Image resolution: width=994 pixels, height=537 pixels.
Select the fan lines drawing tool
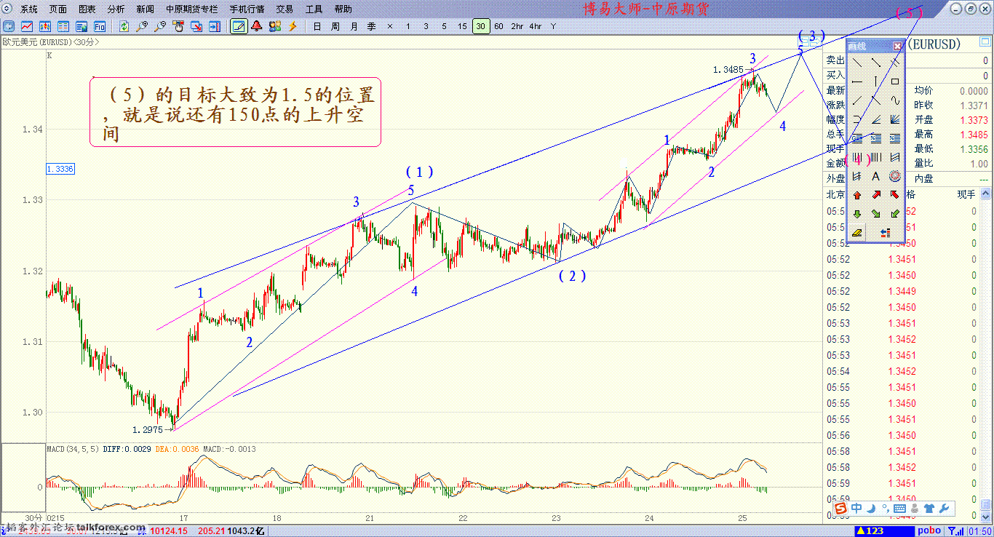(895, 119)
